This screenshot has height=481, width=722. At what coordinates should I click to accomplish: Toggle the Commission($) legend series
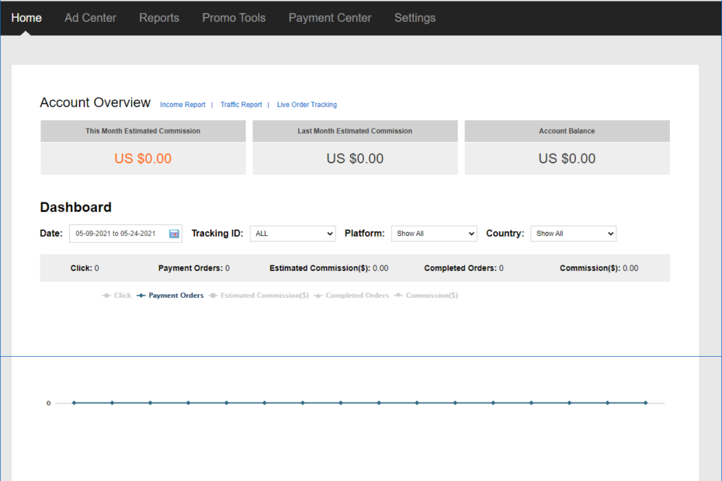point(426,296)
